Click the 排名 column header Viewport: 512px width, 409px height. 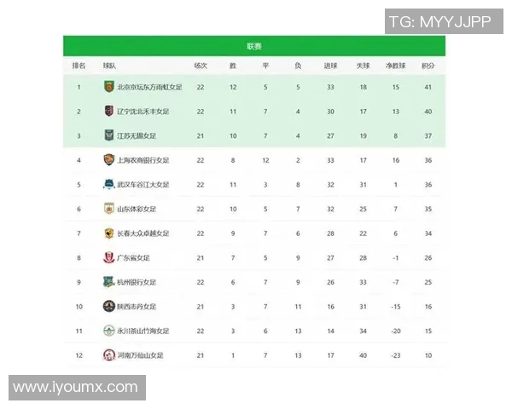click(x=79, y=65)
